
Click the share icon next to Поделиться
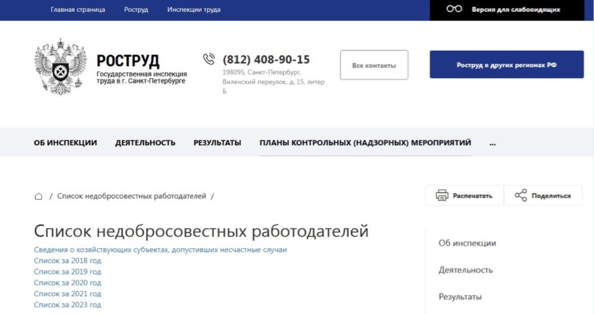[521, 195]
